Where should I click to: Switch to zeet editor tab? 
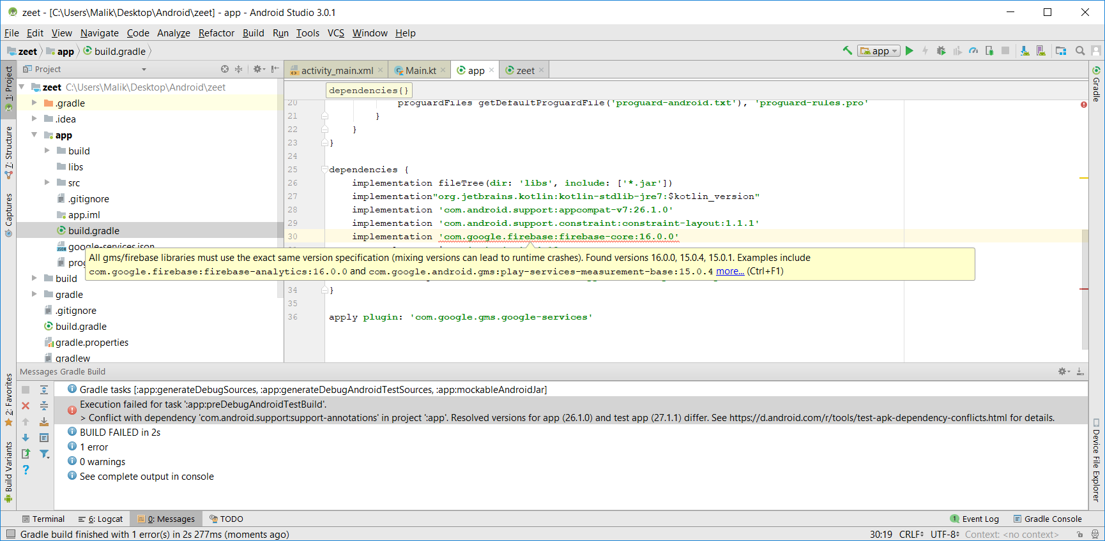click(525, 70)
